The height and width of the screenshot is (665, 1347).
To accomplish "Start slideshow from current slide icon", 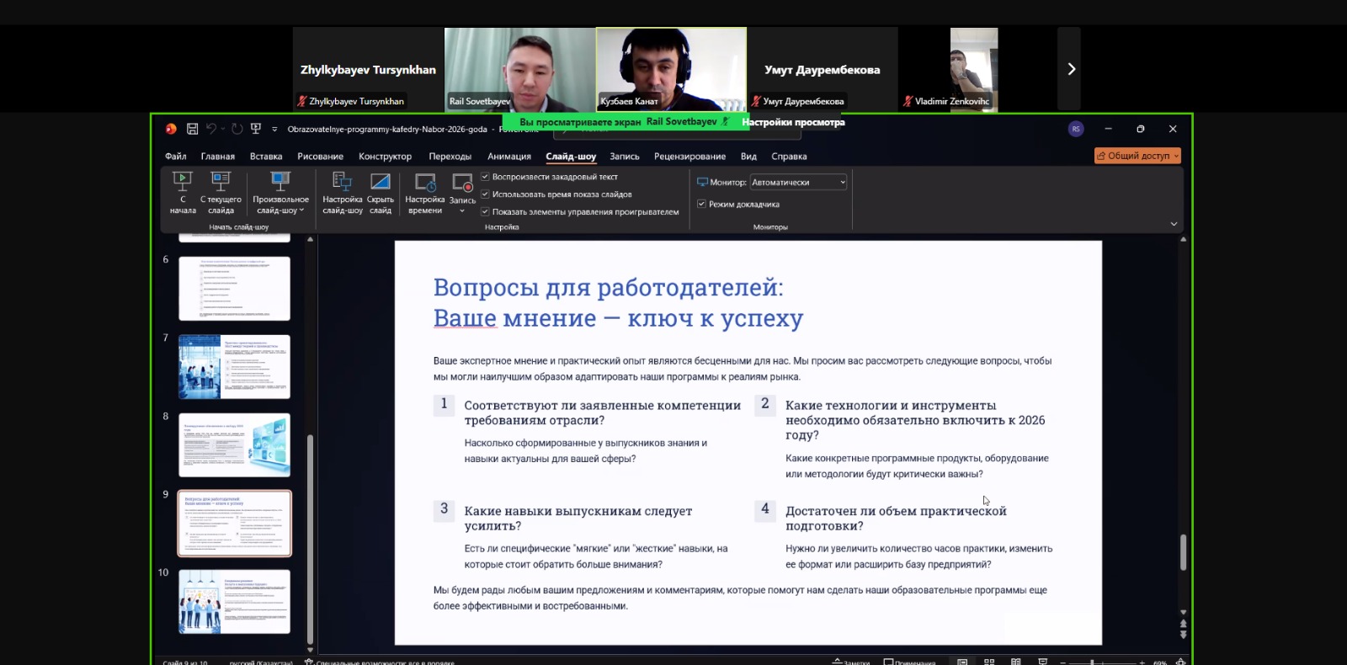I will coord(221,181).
